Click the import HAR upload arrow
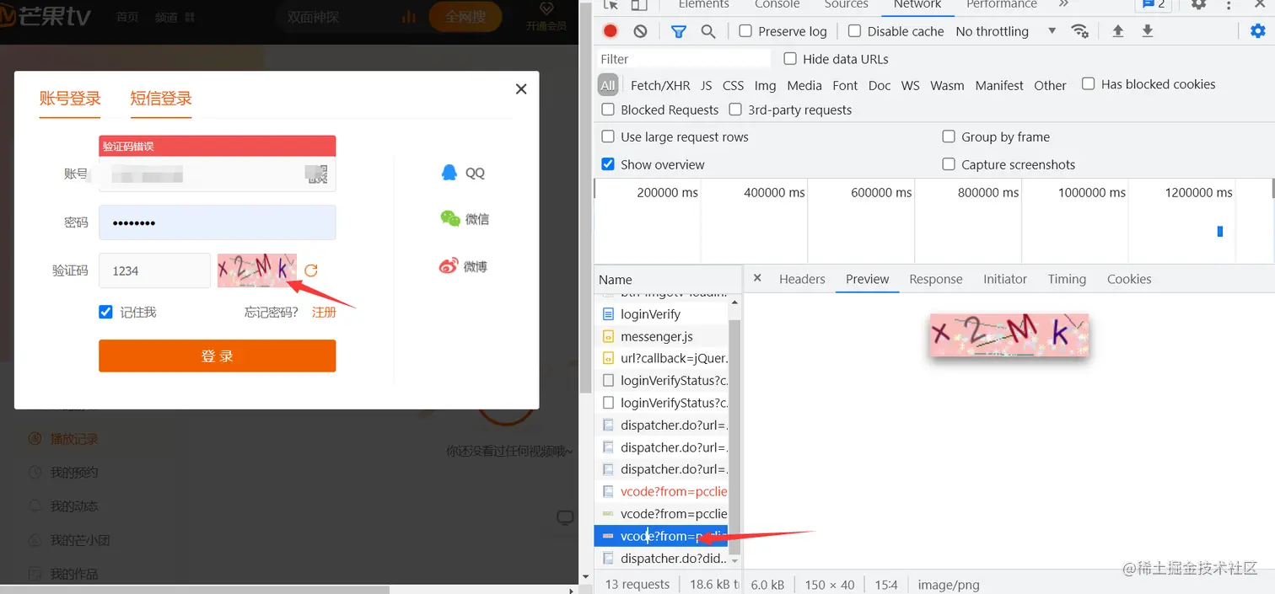This screenshot has width=1275, height=594. pyautogui.click(x=1118, y=31)
